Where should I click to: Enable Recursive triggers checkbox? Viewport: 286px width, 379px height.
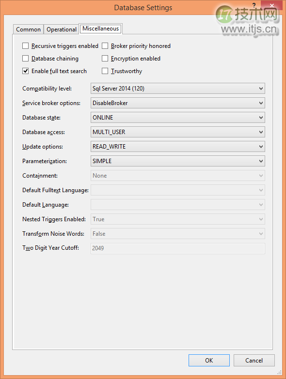pos(25,46)
